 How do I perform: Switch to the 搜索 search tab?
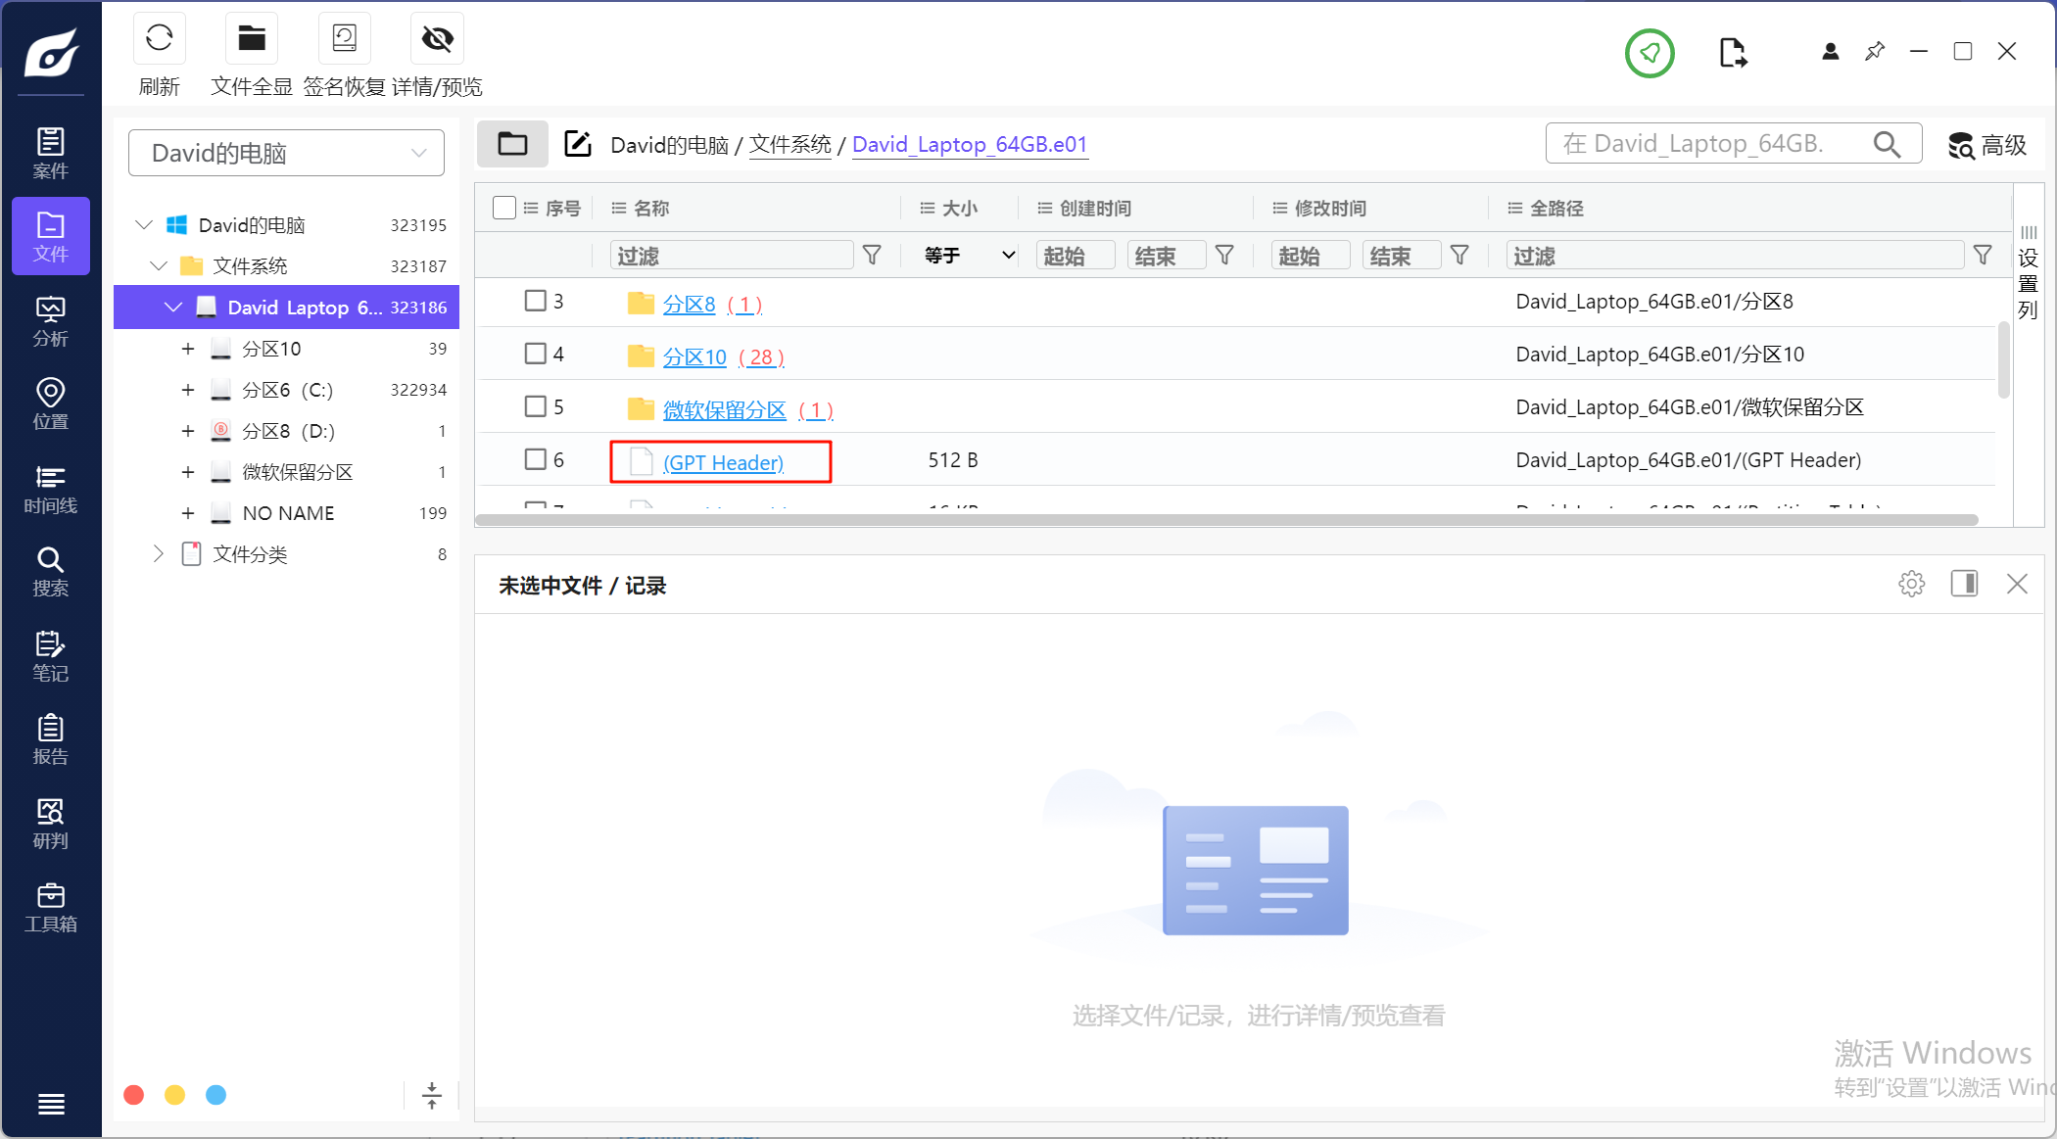pyautogui.click(x=50, y=572)
